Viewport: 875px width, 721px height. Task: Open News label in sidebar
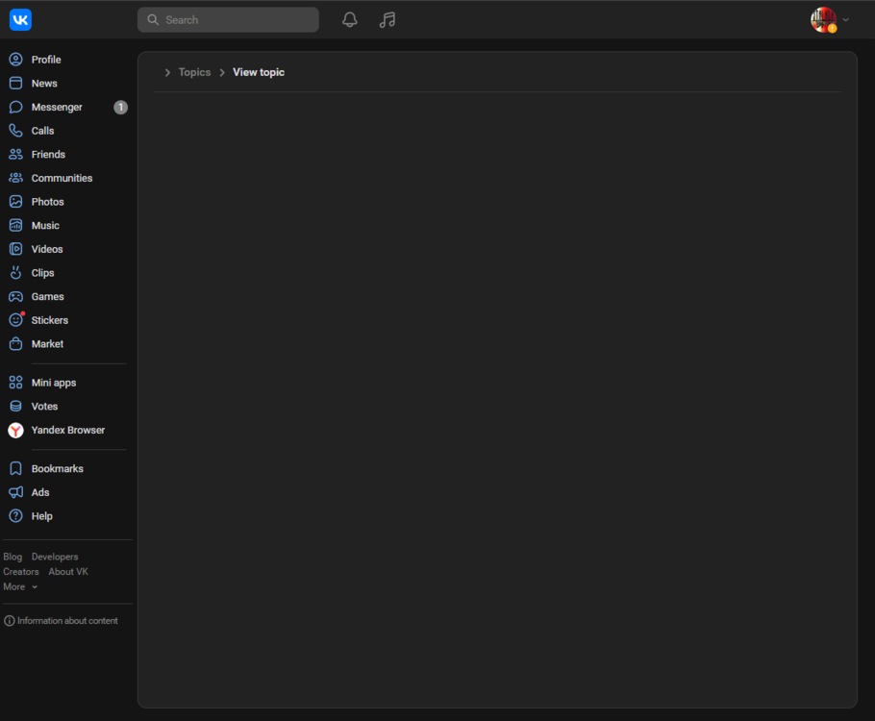pyautogui.click(x=44, y=83)
